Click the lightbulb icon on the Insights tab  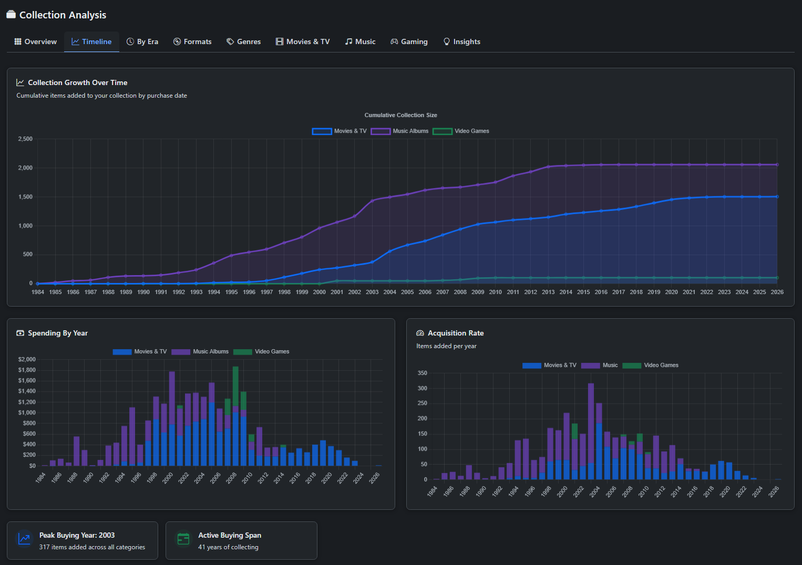pyautogui.click(x=446, y=41)
